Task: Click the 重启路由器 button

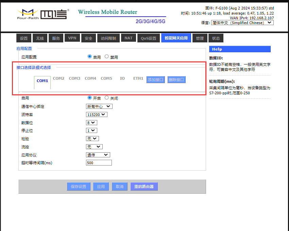Action: point(144,187)
